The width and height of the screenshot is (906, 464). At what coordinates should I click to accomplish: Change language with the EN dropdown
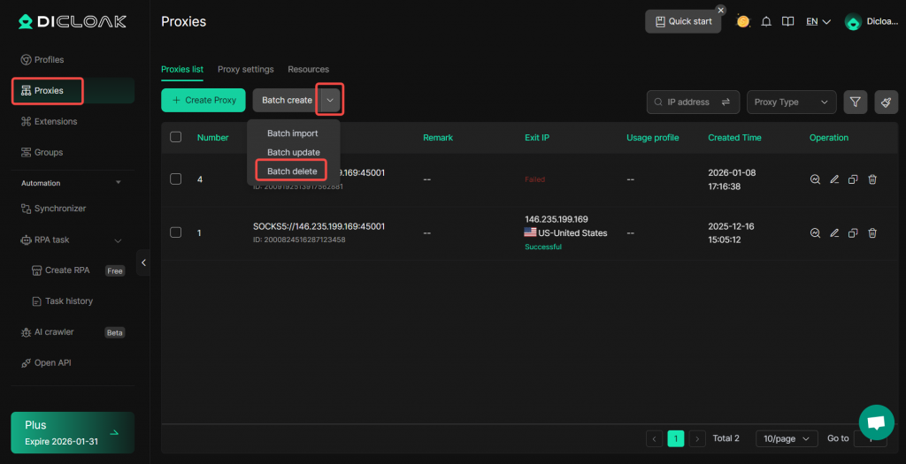[x=818, y=21]
